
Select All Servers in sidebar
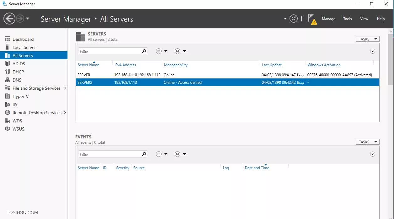[x=34, y=56]
